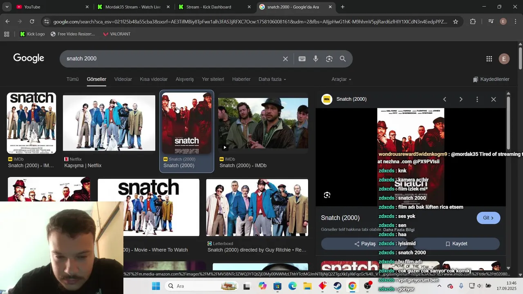
Task: Open the browser extensions puzzle icon
Action: point(473,22)
